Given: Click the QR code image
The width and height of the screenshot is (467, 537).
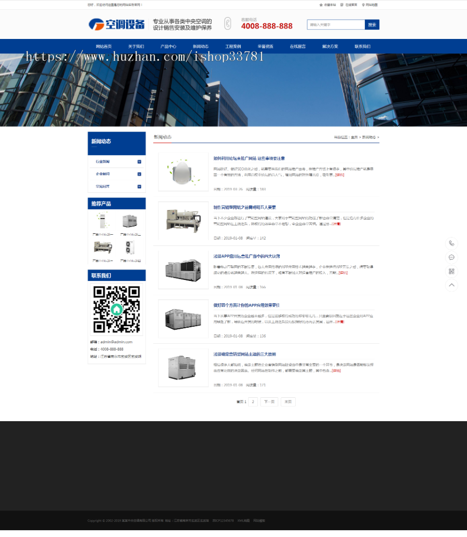Looking at the screenshot, I should tap(117, 309).
